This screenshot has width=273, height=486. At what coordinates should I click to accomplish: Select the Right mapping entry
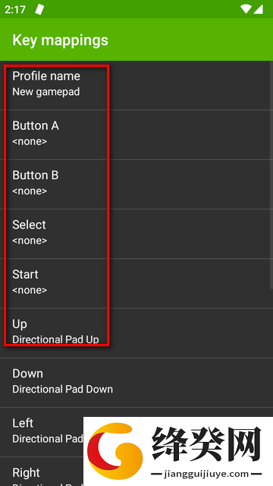[x=42, y=472]
